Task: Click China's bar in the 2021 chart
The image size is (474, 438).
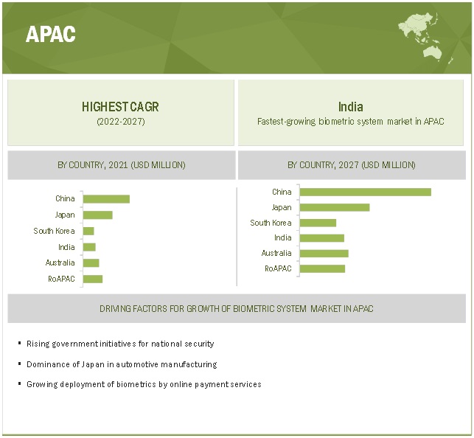Action: click(106, 199)
